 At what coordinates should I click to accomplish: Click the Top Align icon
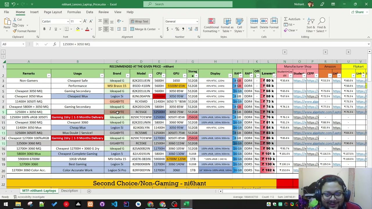[x=100, y=21]
